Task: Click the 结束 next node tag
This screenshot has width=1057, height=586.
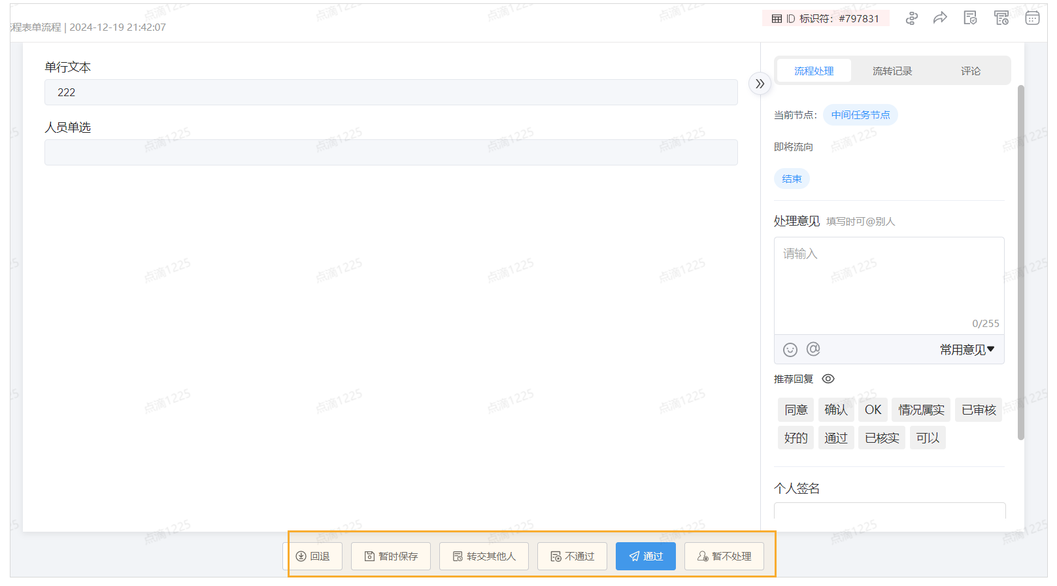Action: tap(792, 179)
